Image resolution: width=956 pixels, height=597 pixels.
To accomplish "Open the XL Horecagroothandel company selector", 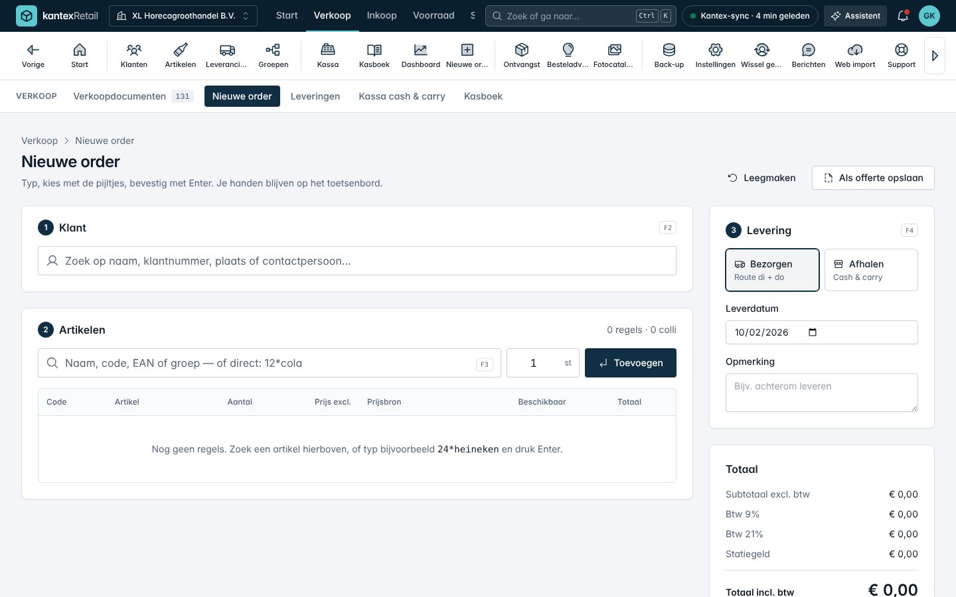I will (183, 16).
